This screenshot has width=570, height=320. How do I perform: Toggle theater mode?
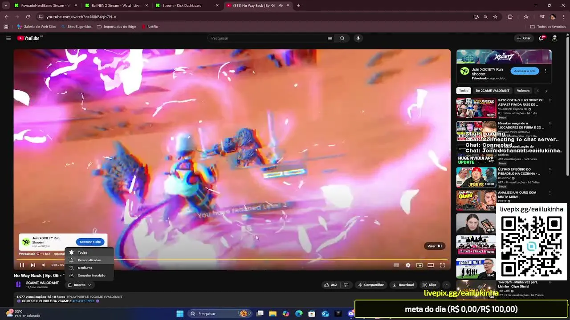[431, 265]
